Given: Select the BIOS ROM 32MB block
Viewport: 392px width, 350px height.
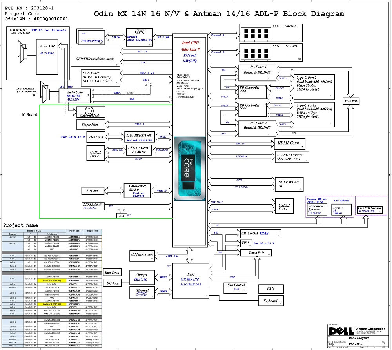Looking at the screenshot, I should coord(261,234).
